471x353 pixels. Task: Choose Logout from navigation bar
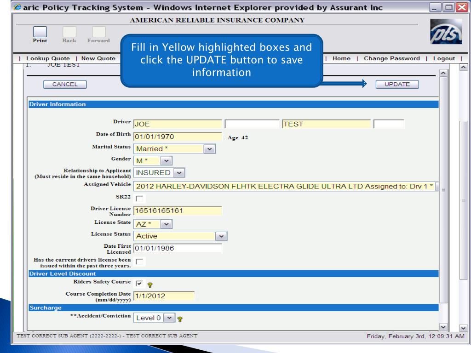click(444, 58)
